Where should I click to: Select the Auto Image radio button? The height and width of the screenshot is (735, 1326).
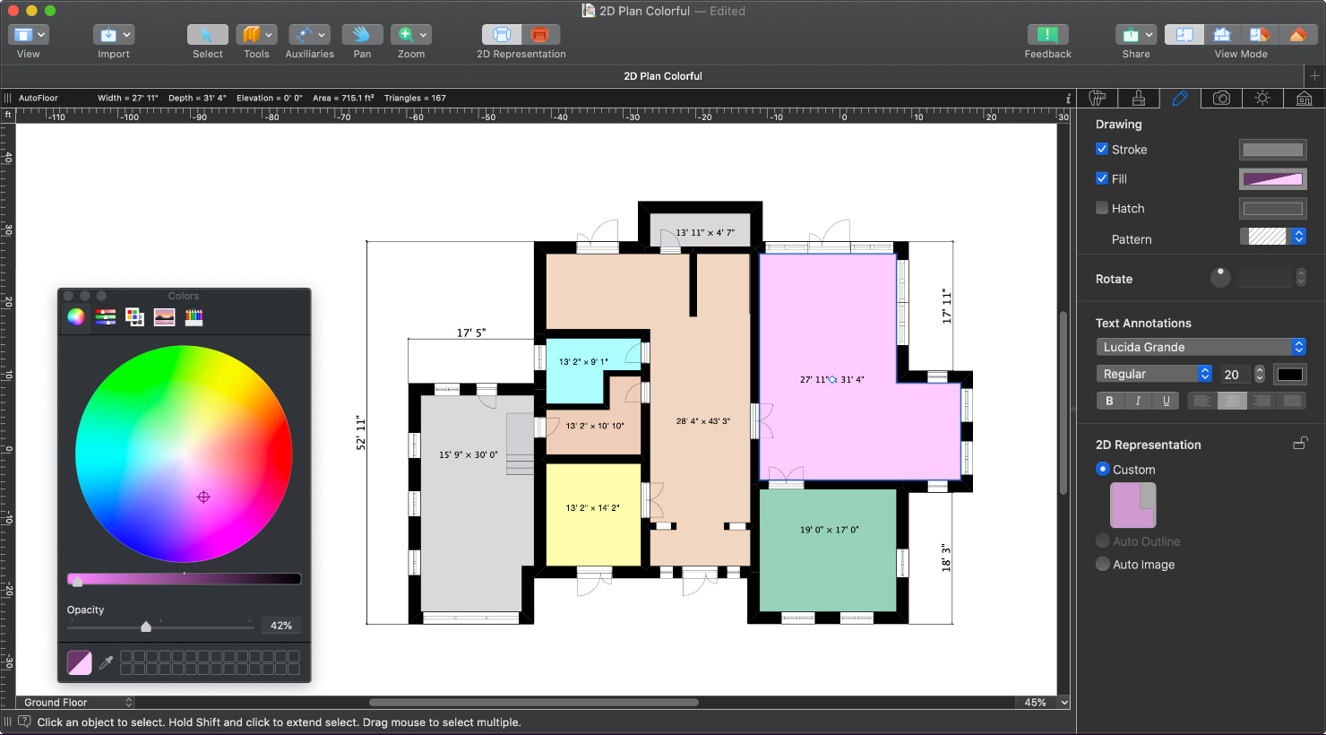[x=1103, y=564]
